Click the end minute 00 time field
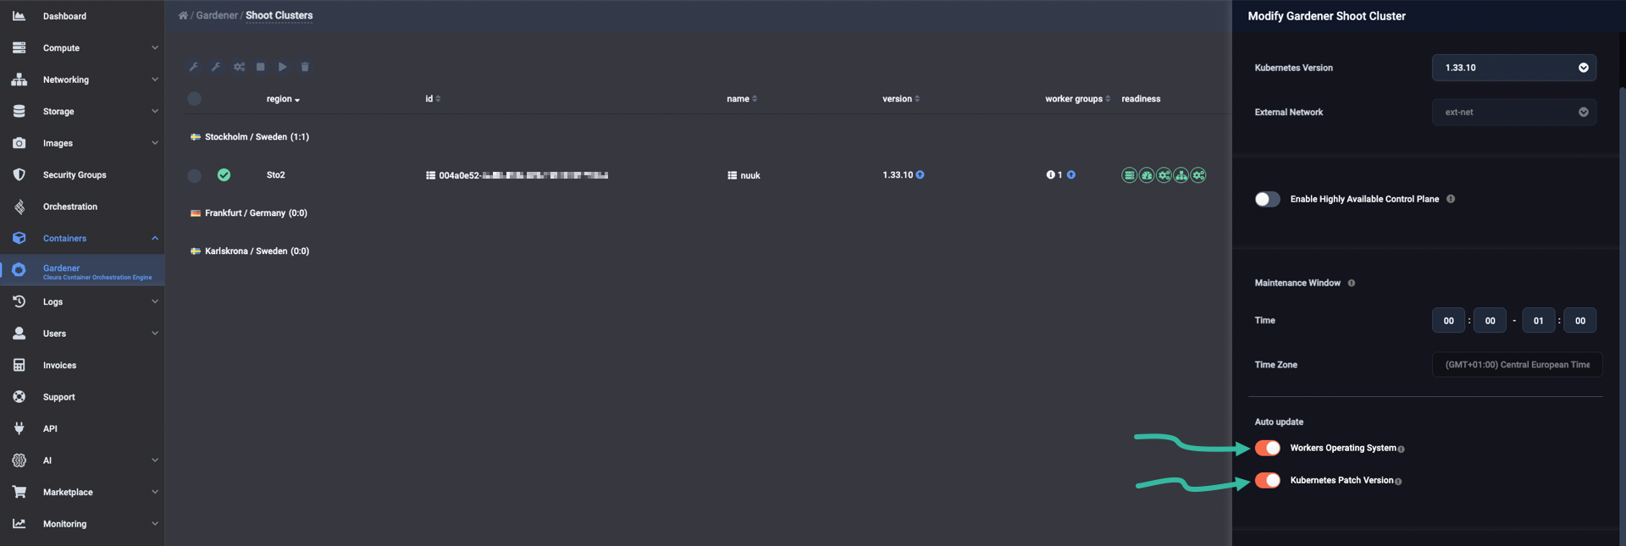Image resolution: width=1626 pixels, height=546 pixels. click(1580, 321)
